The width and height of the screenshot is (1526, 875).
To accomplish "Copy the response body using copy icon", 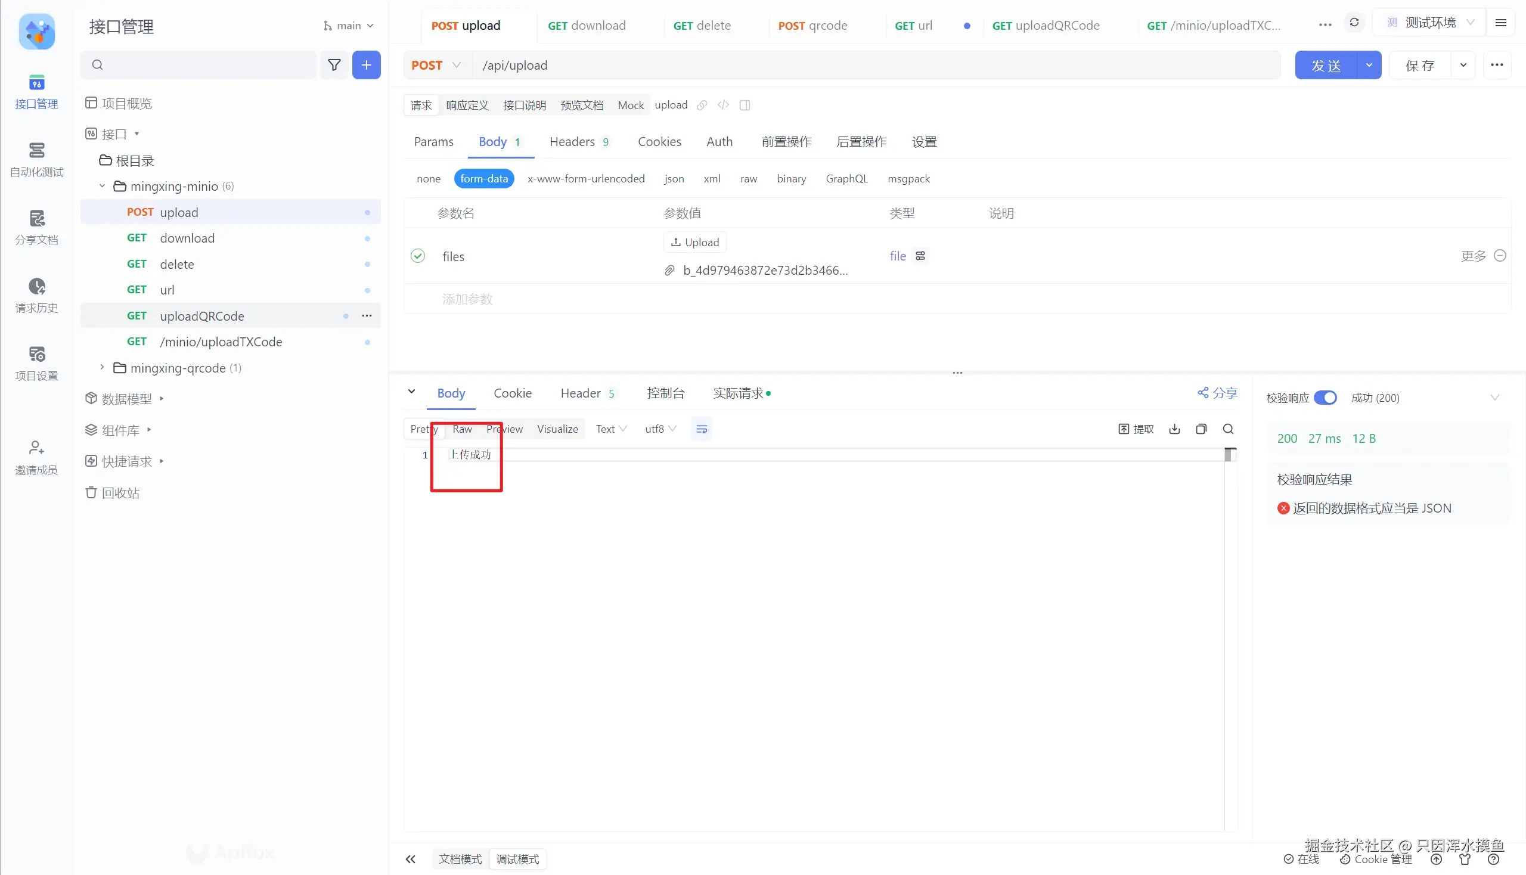I will 1201,429.
